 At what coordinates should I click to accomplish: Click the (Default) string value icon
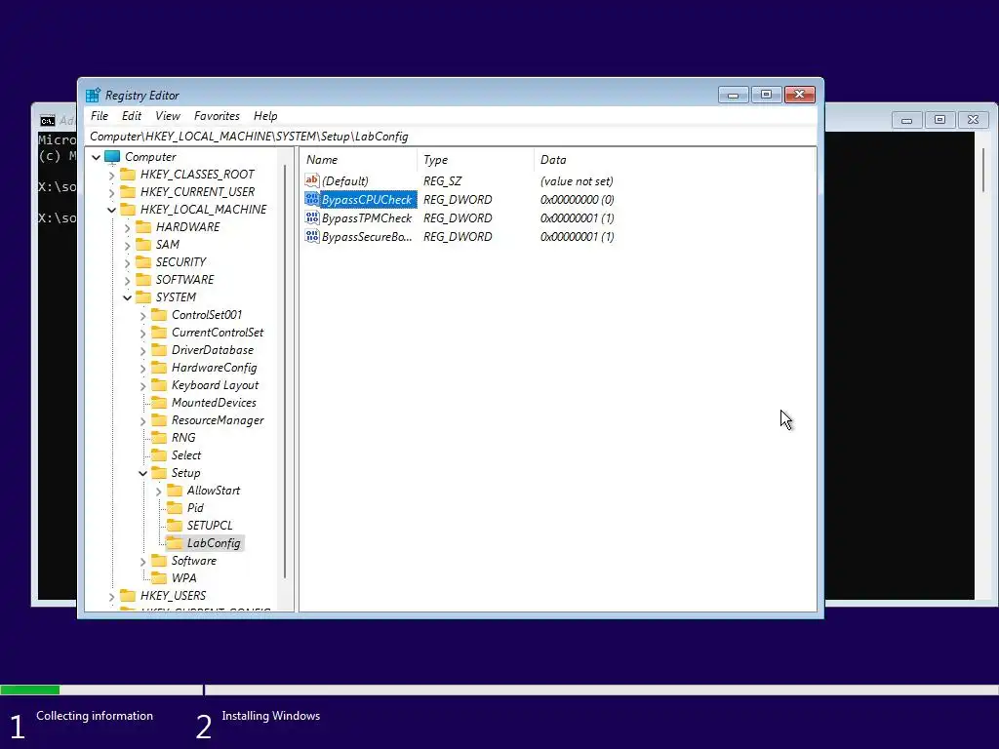(311, 180)
